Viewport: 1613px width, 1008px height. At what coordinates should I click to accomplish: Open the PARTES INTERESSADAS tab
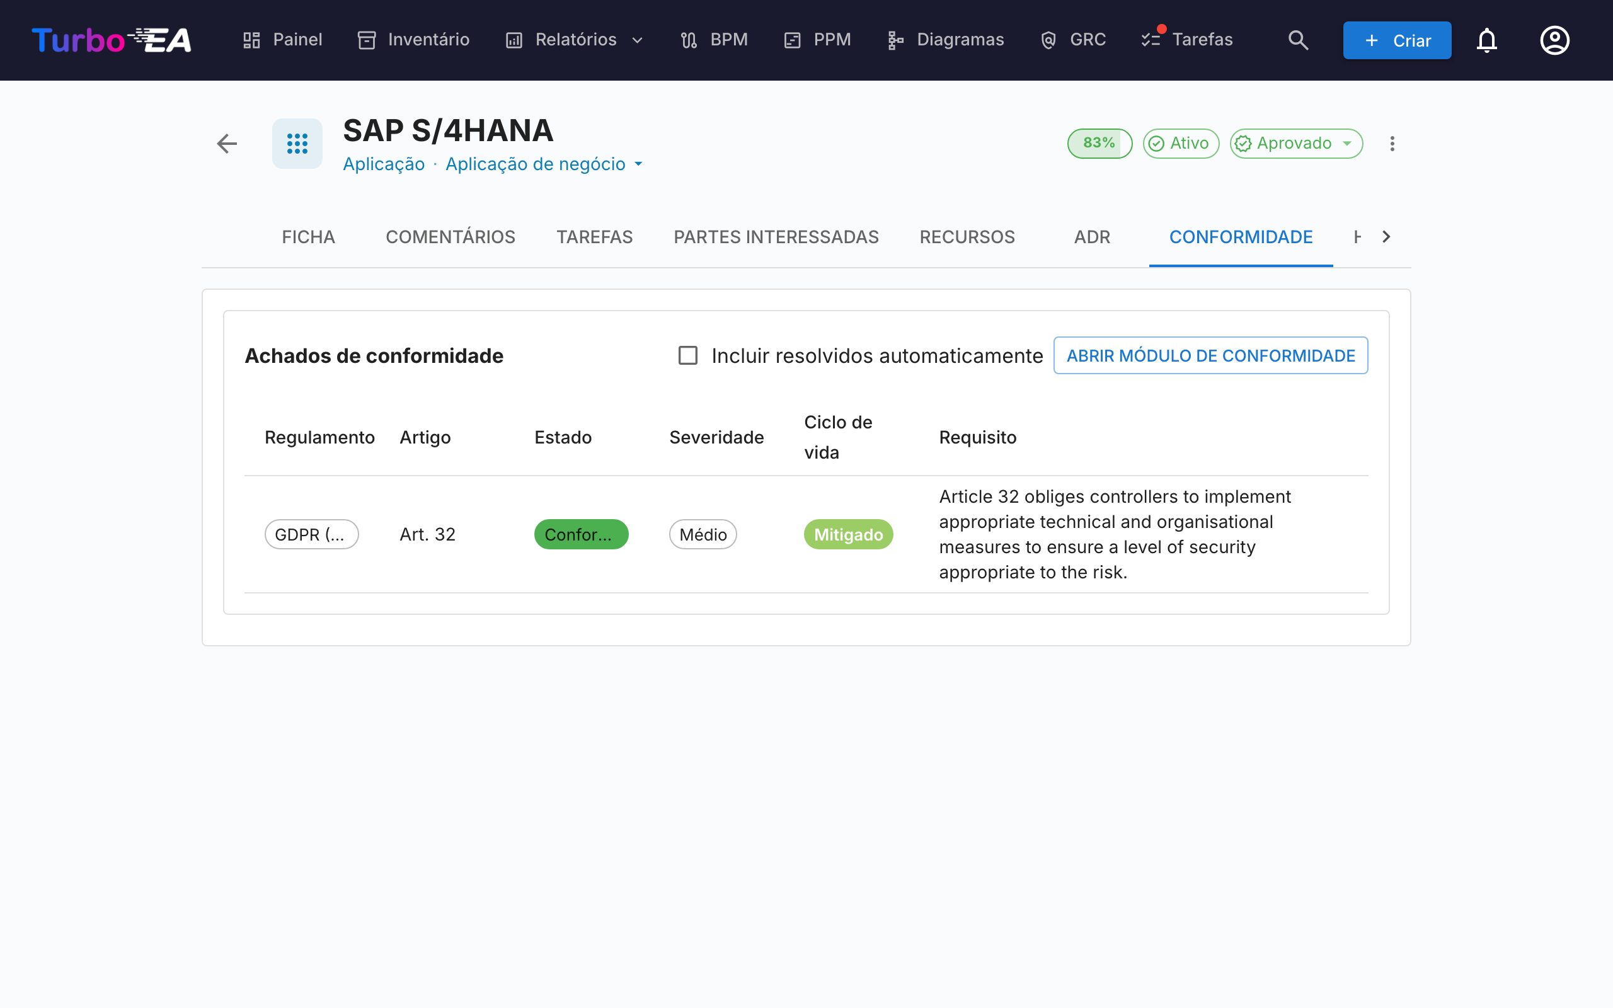pyautogui.click(x=776, y=237)
